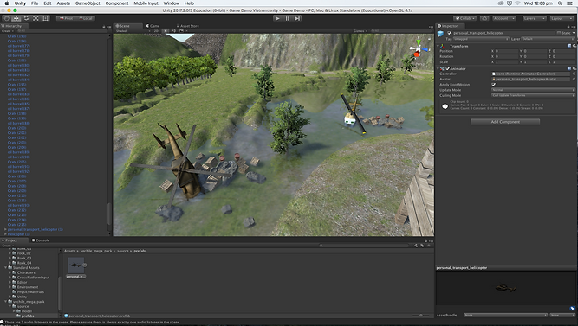
Task: Toggle scene lighting button
Action: (166, 31)
